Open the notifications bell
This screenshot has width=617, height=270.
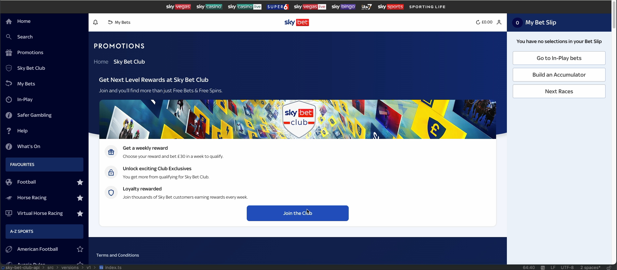(95, 22)
